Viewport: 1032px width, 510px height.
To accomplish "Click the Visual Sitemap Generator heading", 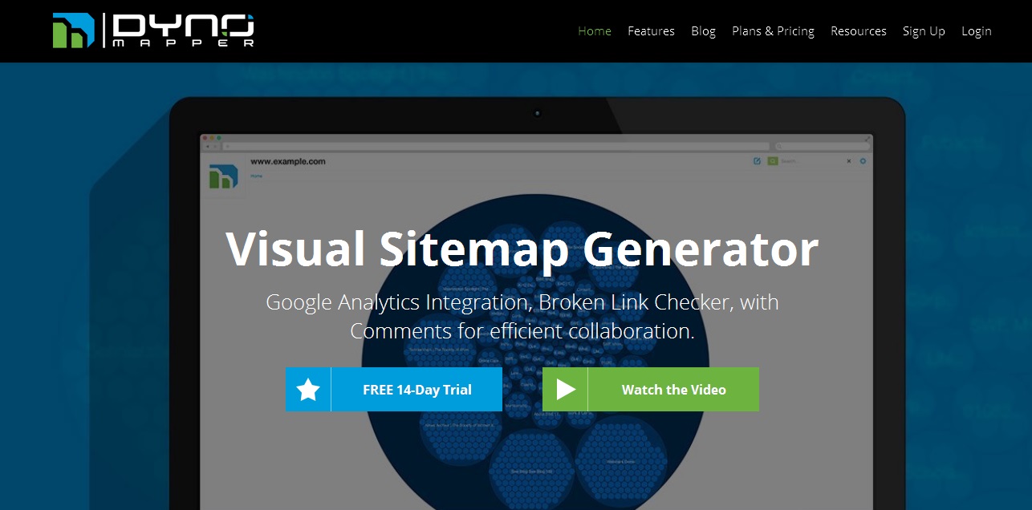I will pyautogui.click(x=522, y=249).
